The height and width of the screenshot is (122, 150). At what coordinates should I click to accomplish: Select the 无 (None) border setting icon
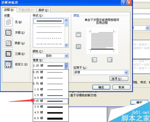click(x=8, y=22)
